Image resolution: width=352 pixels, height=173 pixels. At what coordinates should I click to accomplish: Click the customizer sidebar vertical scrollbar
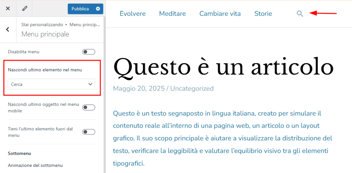(x=104, y=94)
